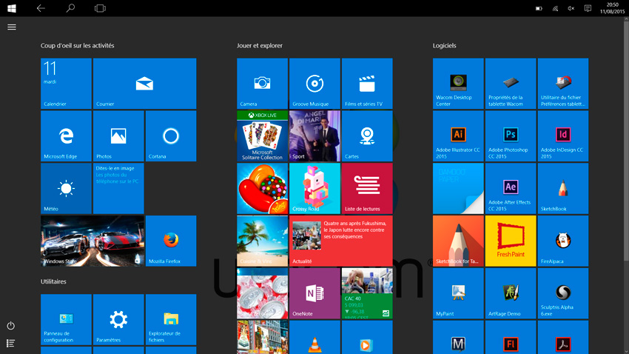The width and height of the screenshot is (629, 354).
Task: Open the Cartes maps tile
Action: tap(367, 136)
